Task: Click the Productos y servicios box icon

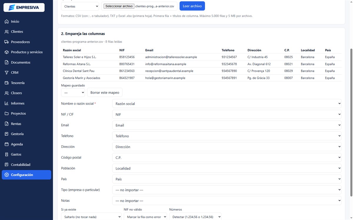Action: pos(6,52)
